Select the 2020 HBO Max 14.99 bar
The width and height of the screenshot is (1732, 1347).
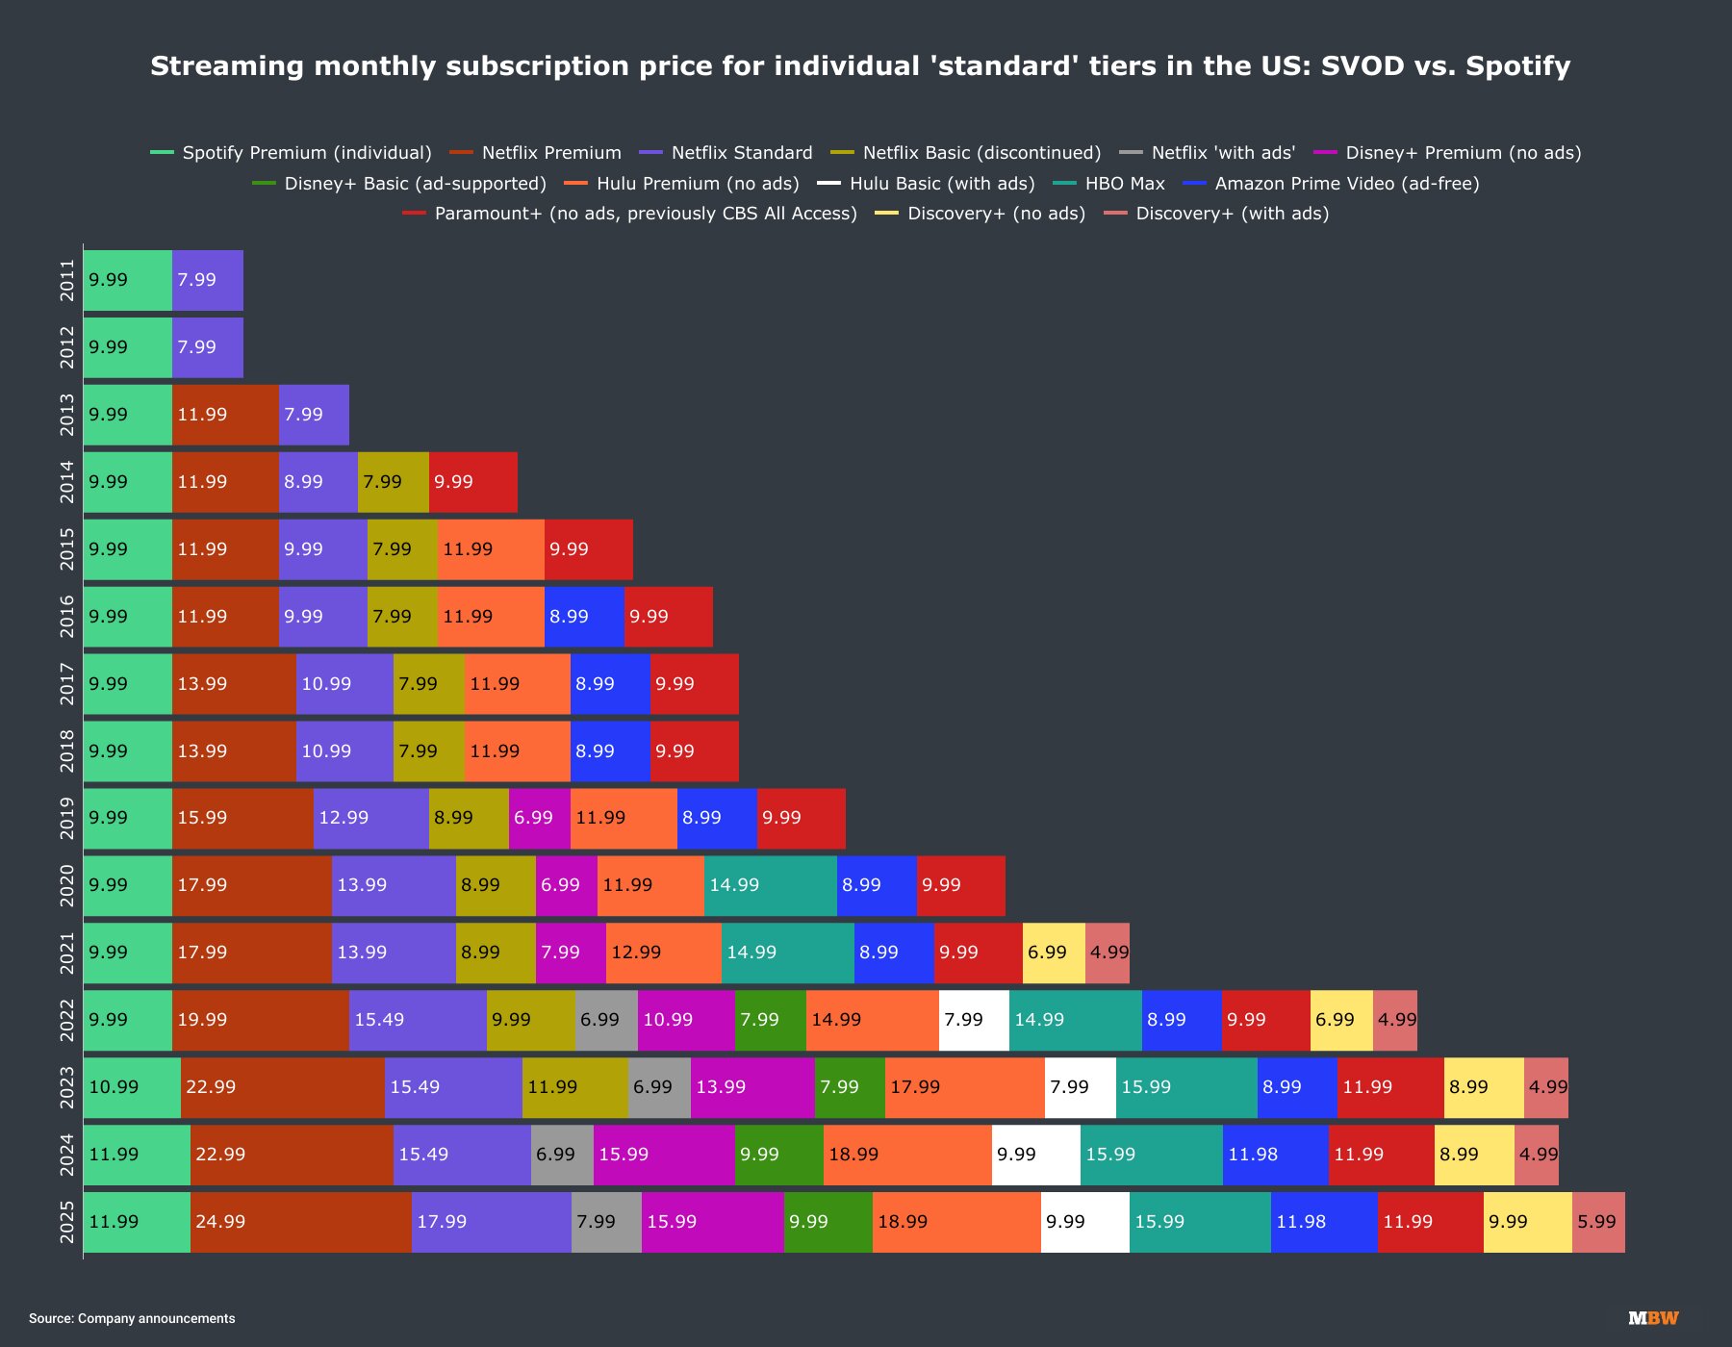(771, 885)
